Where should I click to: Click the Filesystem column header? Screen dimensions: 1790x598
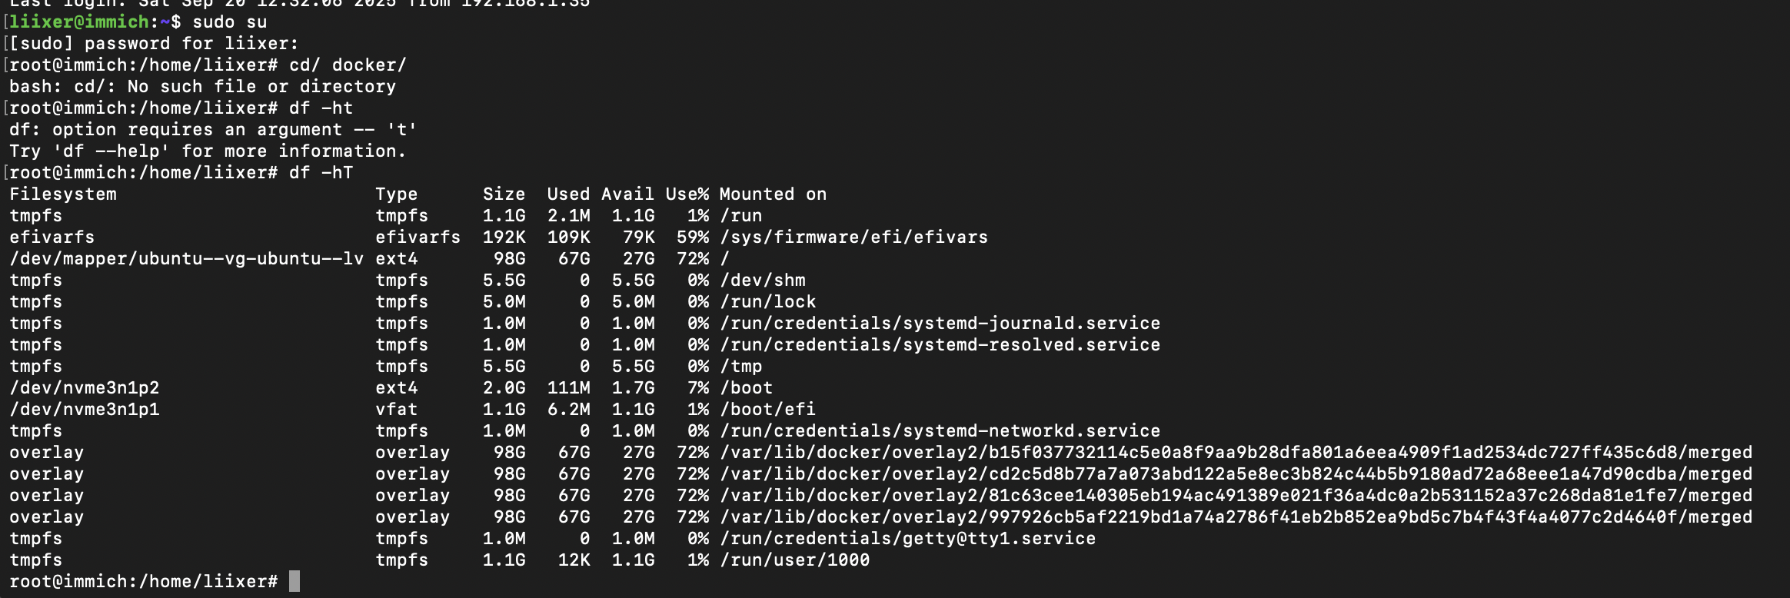(x=63, y=194)
